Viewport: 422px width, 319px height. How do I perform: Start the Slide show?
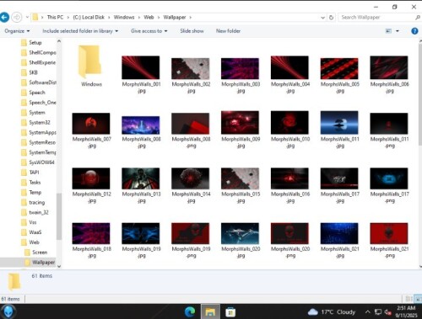pyautogui.click(x=192, y=31)
